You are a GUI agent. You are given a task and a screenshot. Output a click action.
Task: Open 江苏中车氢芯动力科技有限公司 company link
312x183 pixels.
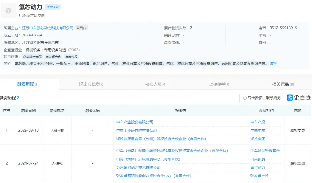[48, 28]
